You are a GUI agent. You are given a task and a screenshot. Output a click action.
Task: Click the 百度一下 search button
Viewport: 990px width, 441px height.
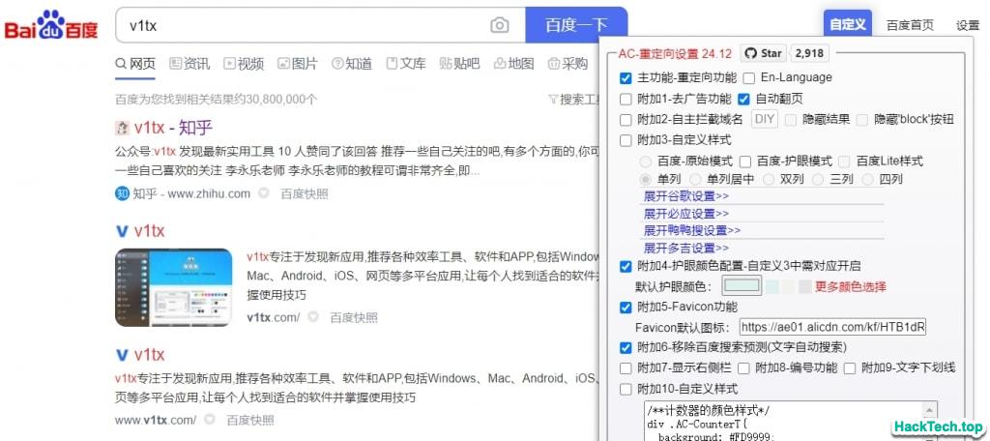(576, 25)
